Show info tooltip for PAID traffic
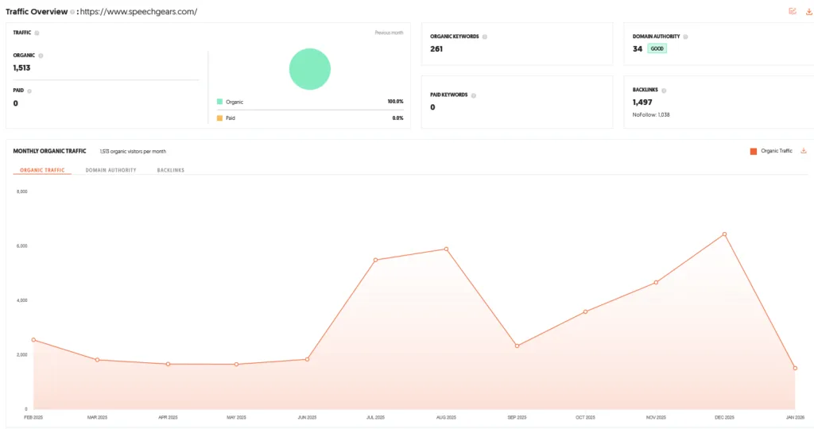The width and height of the screenshot is (814, 429). click(29, 91)
